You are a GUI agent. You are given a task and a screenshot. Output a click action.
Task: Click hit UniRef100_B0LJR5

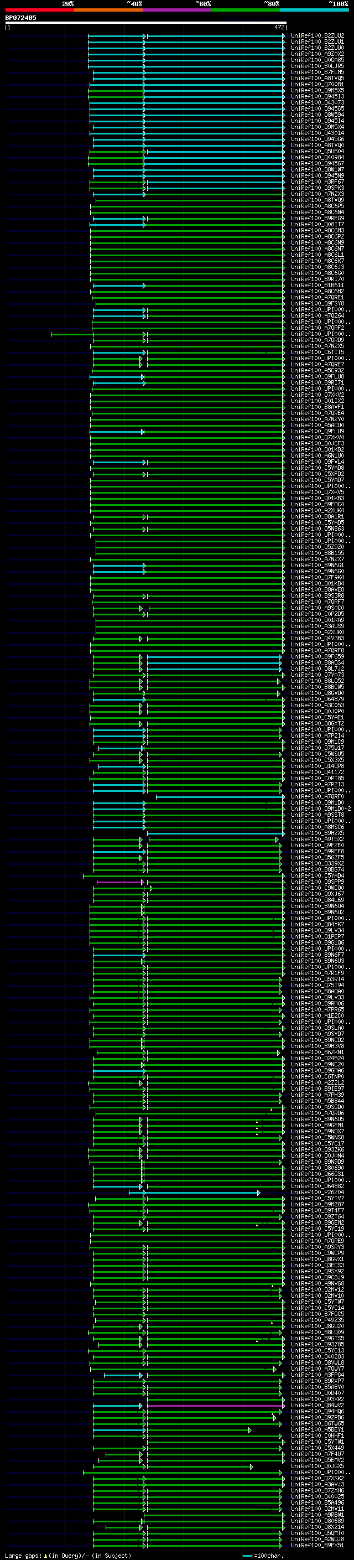(317, 66)
